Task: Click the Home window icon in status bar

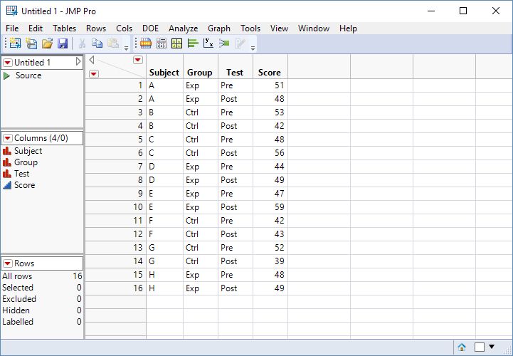Action: [462, 347]
